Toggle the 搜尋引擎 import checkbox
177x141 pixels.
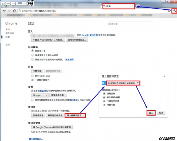[104, 105]
